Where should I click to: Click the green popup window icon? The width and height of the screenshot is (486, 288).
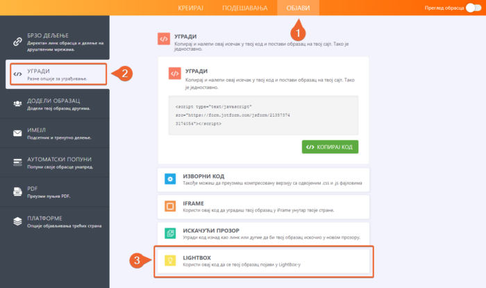click(170, 233)
